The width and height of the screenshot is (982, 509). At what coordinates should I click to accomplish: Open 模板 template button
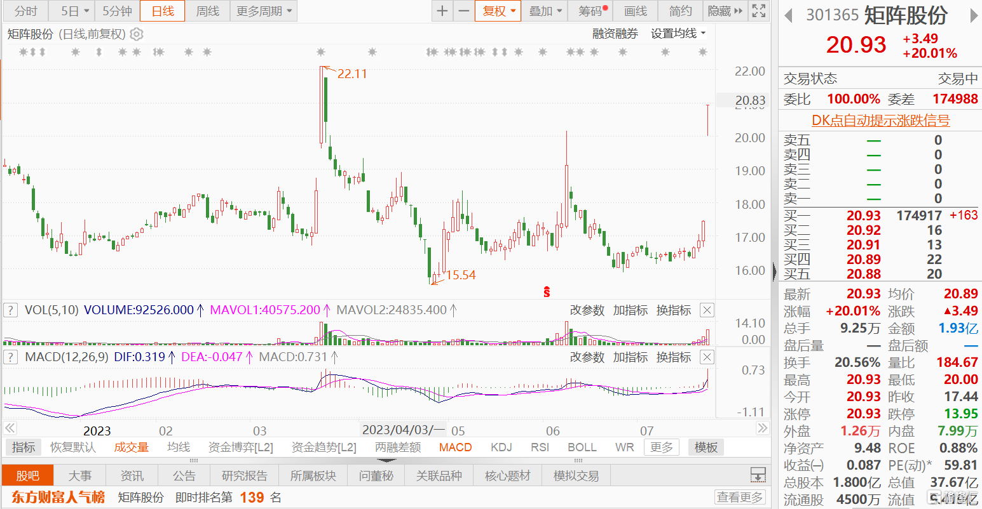pyautogui.click(x=706, y=447)
